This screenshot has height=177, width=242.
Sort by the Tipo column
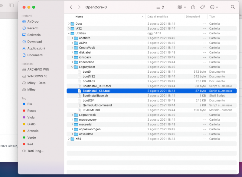pos(212,17)
